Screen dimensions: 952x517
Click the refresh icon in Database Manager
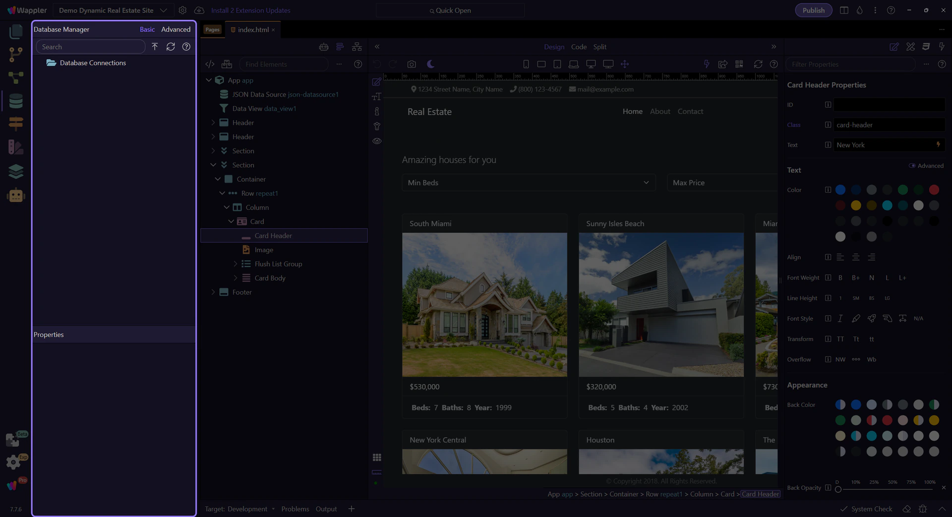(x=171, y=47)
